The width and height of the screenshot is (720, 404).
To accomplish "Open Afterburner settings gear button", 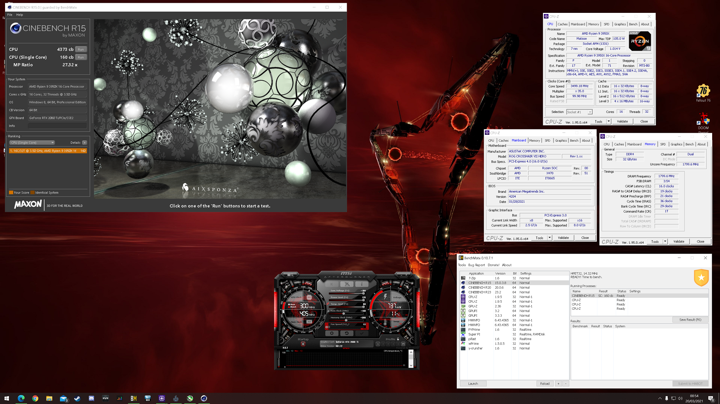I will [332, 333].
